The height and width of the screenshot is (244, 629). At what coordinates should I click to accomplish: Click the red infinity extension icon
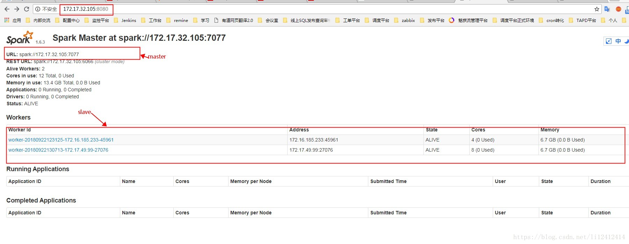pos(619,9)
